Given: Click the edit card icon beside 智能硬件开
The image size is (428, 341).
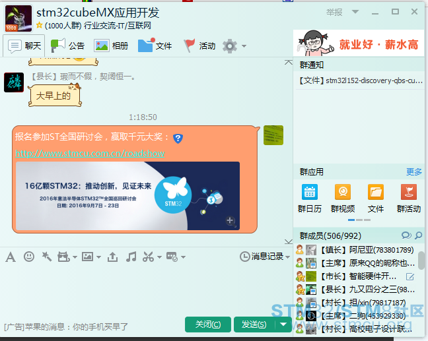Looking at the screenshot, I should pyautogui.click(x=410, y=276).
